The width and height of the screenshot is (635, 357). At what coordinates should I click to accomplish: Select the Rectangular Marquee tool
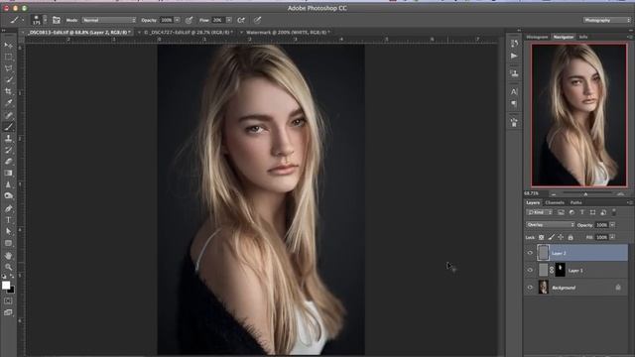coord(8,58)
